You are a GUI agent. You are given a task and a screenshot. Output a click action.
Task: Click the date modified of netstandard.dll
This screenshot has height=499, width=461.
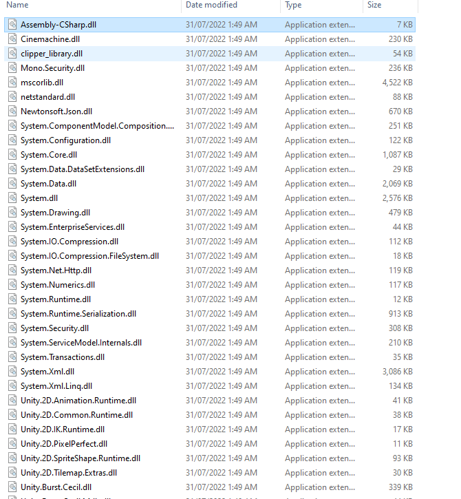tap(222, 97)
